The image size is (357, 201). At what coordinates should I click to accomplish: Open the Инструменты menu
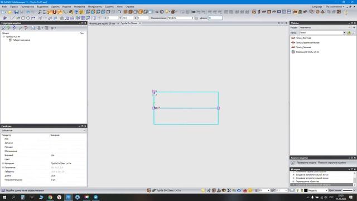coord(95,7)
